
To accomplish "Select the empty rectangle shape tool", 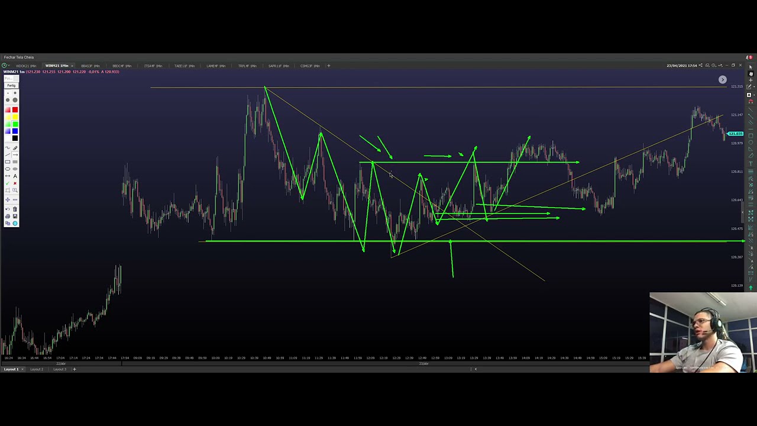I will 8,162.
